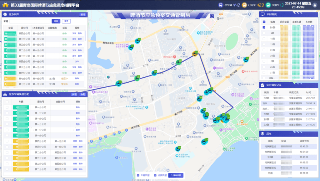The height and width of the screenshot is (181, 320).
Task: Click 新增 in the 应急指挥 panel header
Action: pyautogui.click(x=82, y=15)
